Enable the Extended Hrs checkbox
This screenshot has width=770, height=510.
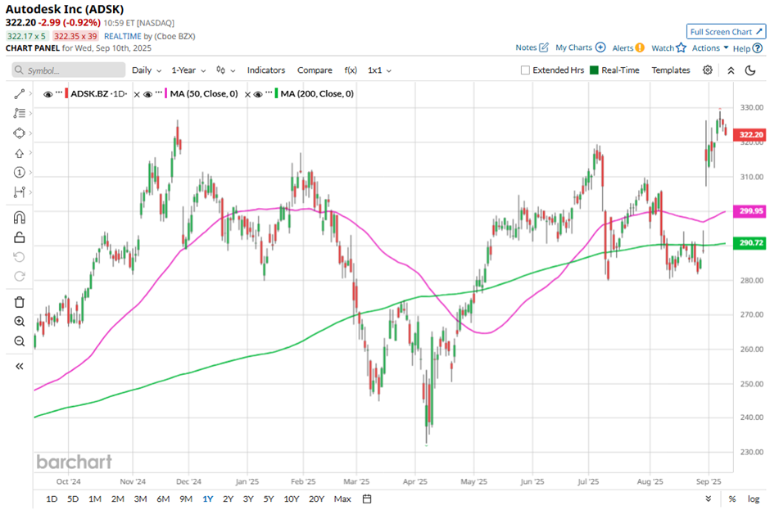pyautogui.click(x=525, y=70)
